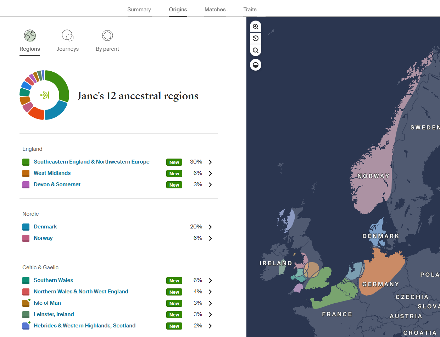
Task: Toggle the map contrast half-circle button
Action: [256, 65]
